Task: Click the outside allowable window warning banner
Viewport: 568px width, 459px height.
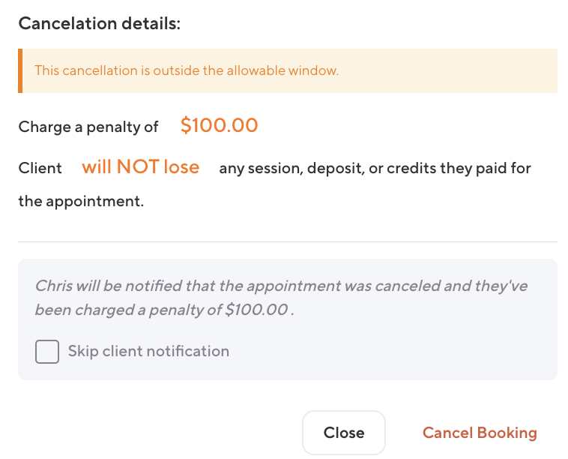Action: 288,71
